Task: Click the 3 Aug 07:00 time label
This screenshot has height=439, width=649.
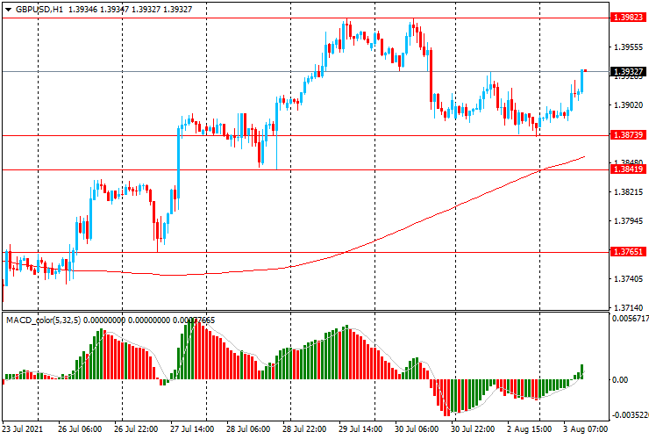Action: click(585, 428)
